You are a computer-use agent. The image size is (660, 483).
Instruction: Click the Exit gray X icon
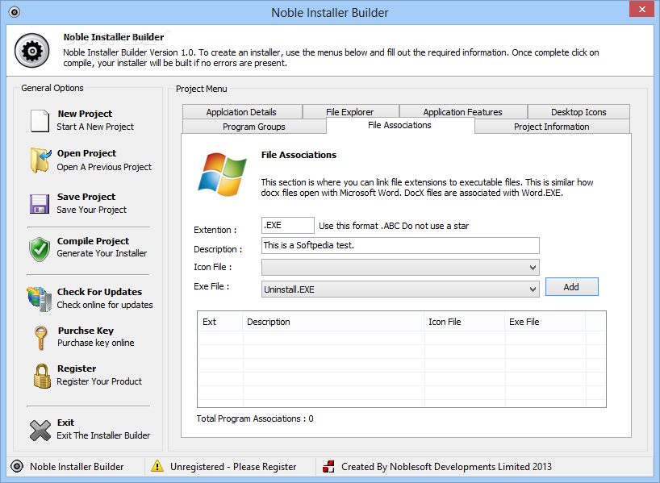tap(40, 431)
